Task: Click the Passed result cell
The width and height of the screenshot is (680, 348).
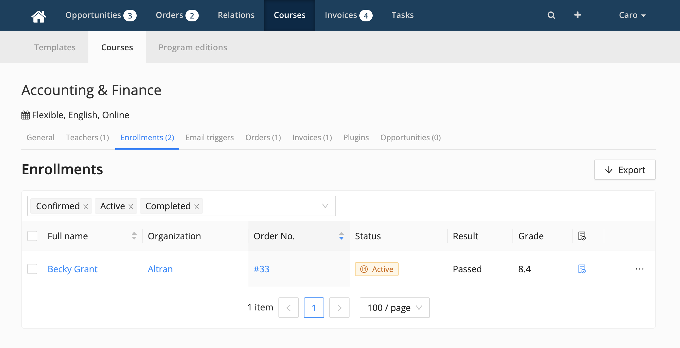Action: [467, 269]
